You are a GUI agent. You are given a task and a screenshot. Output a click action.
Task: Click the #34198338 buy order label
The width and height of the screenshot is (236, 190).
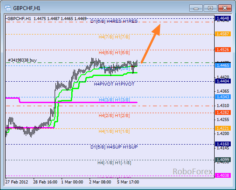coord(22,60)
